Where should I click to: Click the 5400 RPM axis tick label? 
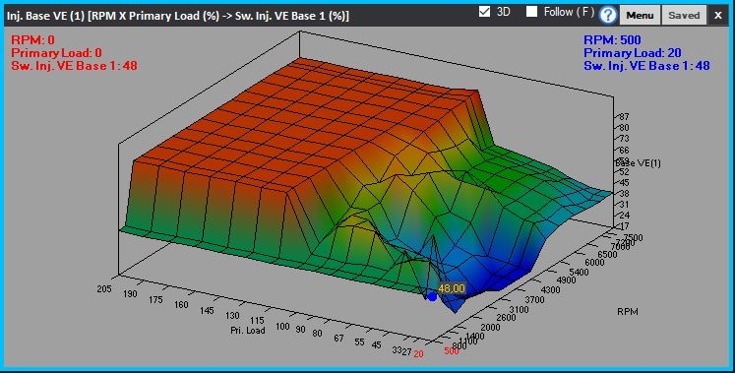579,273
